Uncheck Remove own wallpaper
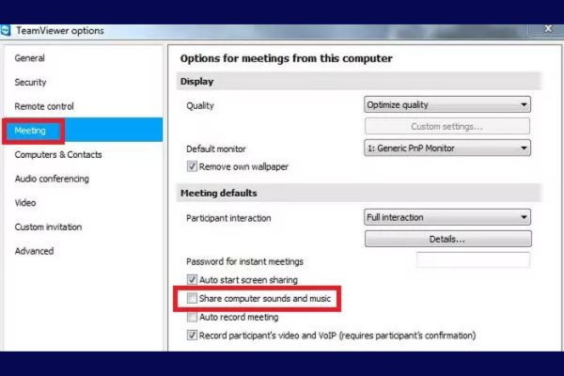This screenshot has width=564, height=376. click(192, 166)
